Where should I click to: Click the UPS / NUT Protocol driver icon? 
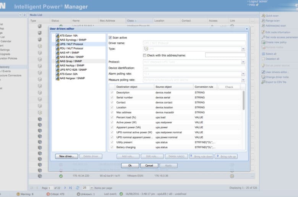click(57, 44)
